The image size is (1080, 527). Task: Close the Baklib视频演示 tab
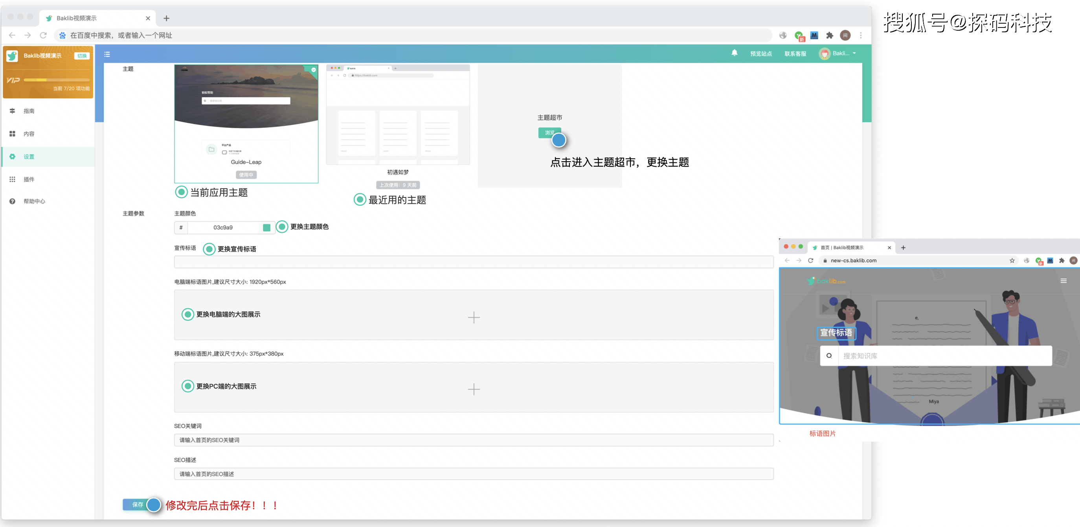(148, 18)
